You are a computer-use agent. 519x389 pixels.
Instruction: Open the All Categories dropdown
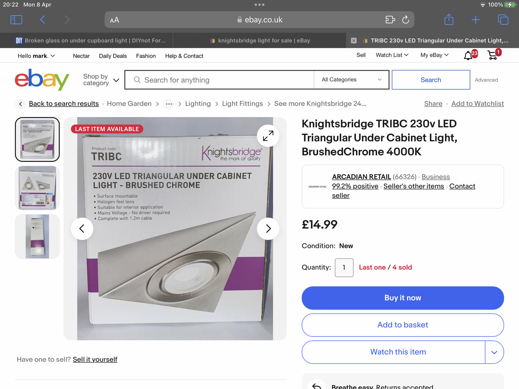point(351,80)
